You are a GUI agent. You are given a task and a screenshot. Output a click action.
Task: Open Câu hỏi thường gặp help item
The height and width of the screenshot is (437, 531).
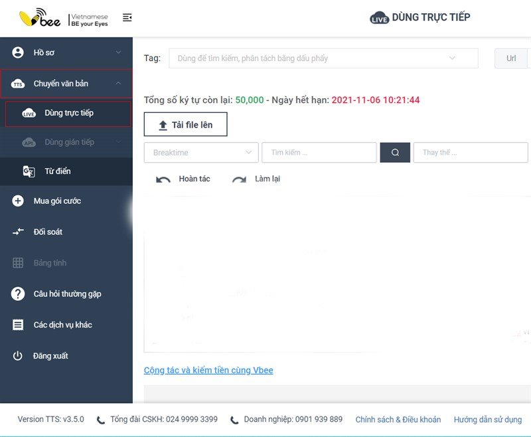coord(66,294)
